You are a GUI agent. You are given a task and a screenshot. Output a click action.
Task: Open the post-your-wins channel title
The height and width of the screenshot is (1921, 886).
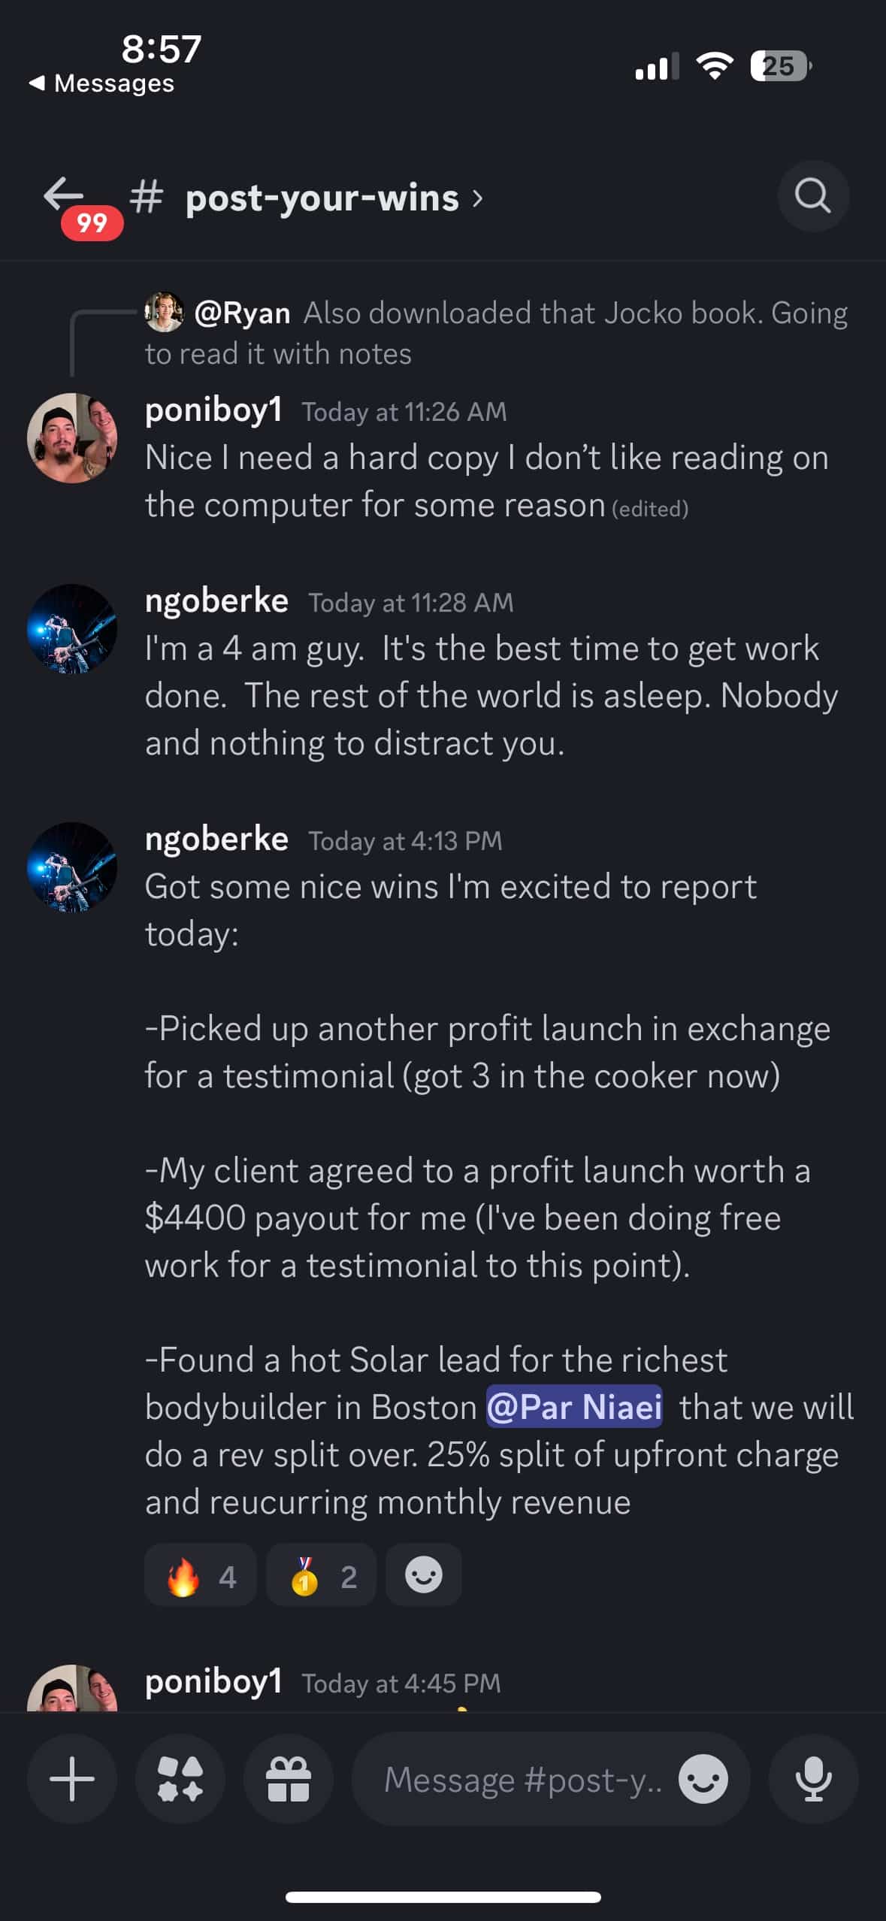tap(322, 198)
